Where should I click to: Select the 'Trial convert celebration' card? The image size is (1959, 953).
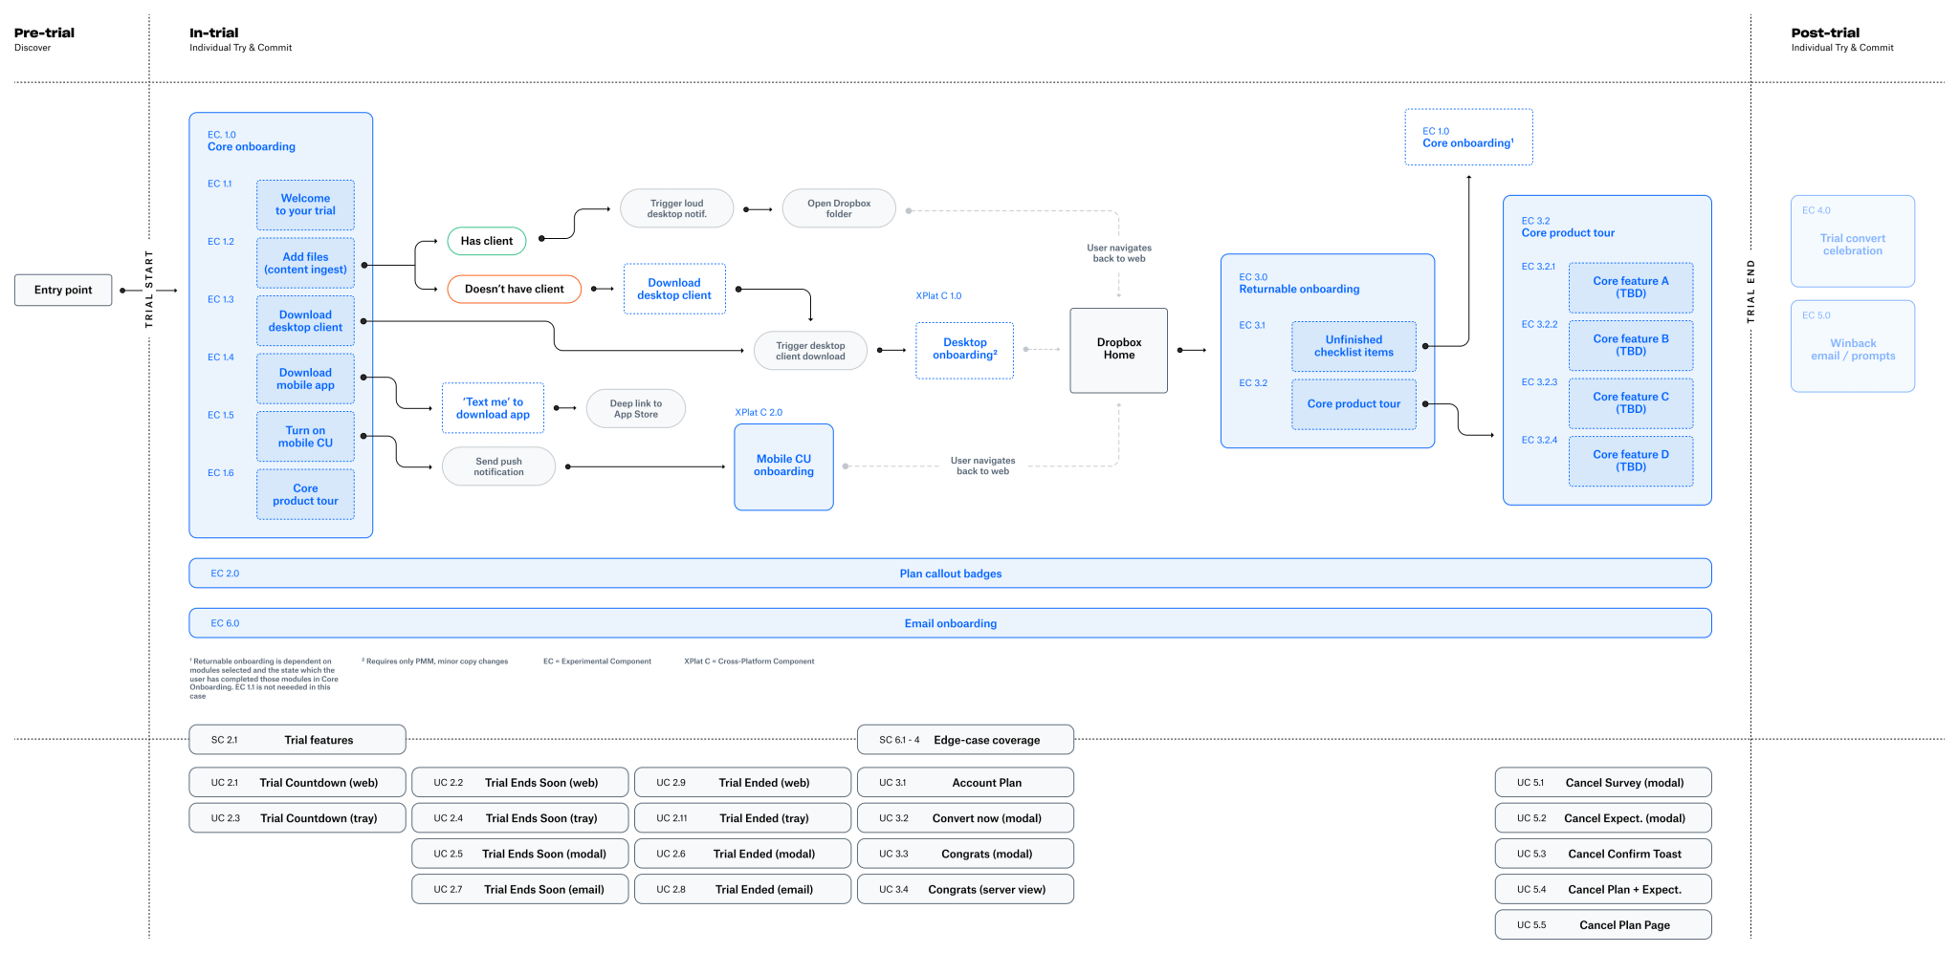pos(1853,241)
